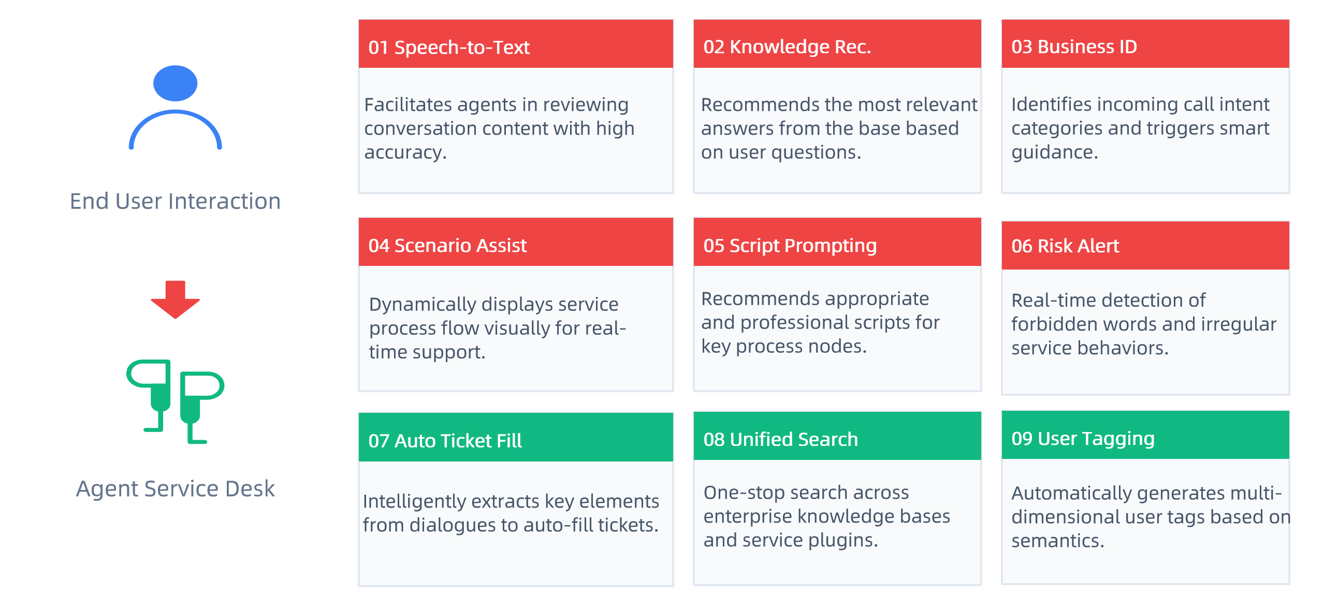1324x596 pixels.
Task: Open the 07 Auto Ticket Fill header
Action: (x=516, y=437)
